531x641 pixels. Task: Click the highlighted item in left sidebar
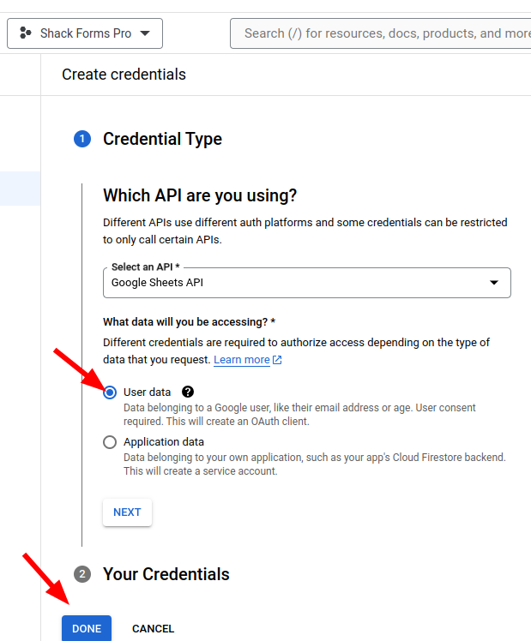click(20, 189)
